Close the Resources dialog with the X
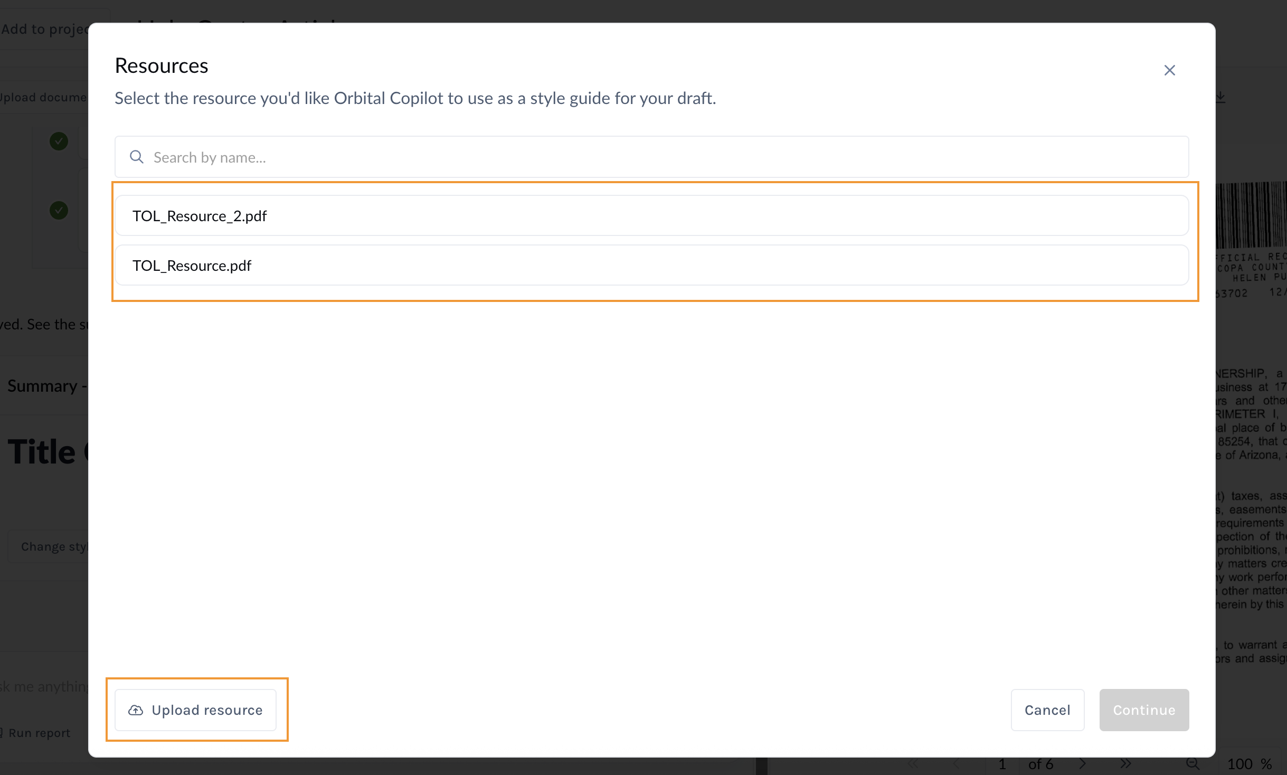This screenshot has height=775, width=1287. pyautogui.click(x=1169, y=70)
